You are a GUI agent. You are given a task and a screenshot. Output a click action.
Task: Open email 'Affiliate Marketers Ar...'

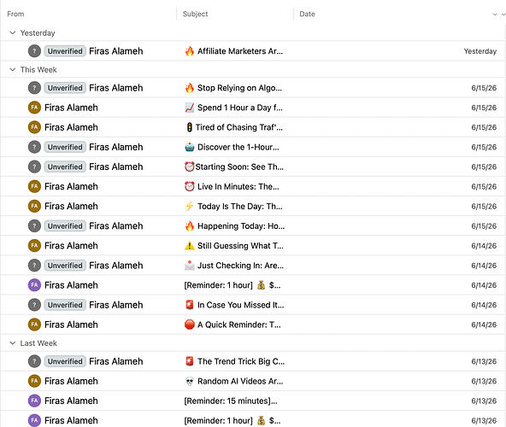click(253, 51)
